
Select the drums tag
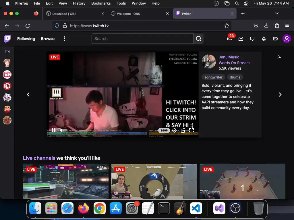click(x=235, y=77)
